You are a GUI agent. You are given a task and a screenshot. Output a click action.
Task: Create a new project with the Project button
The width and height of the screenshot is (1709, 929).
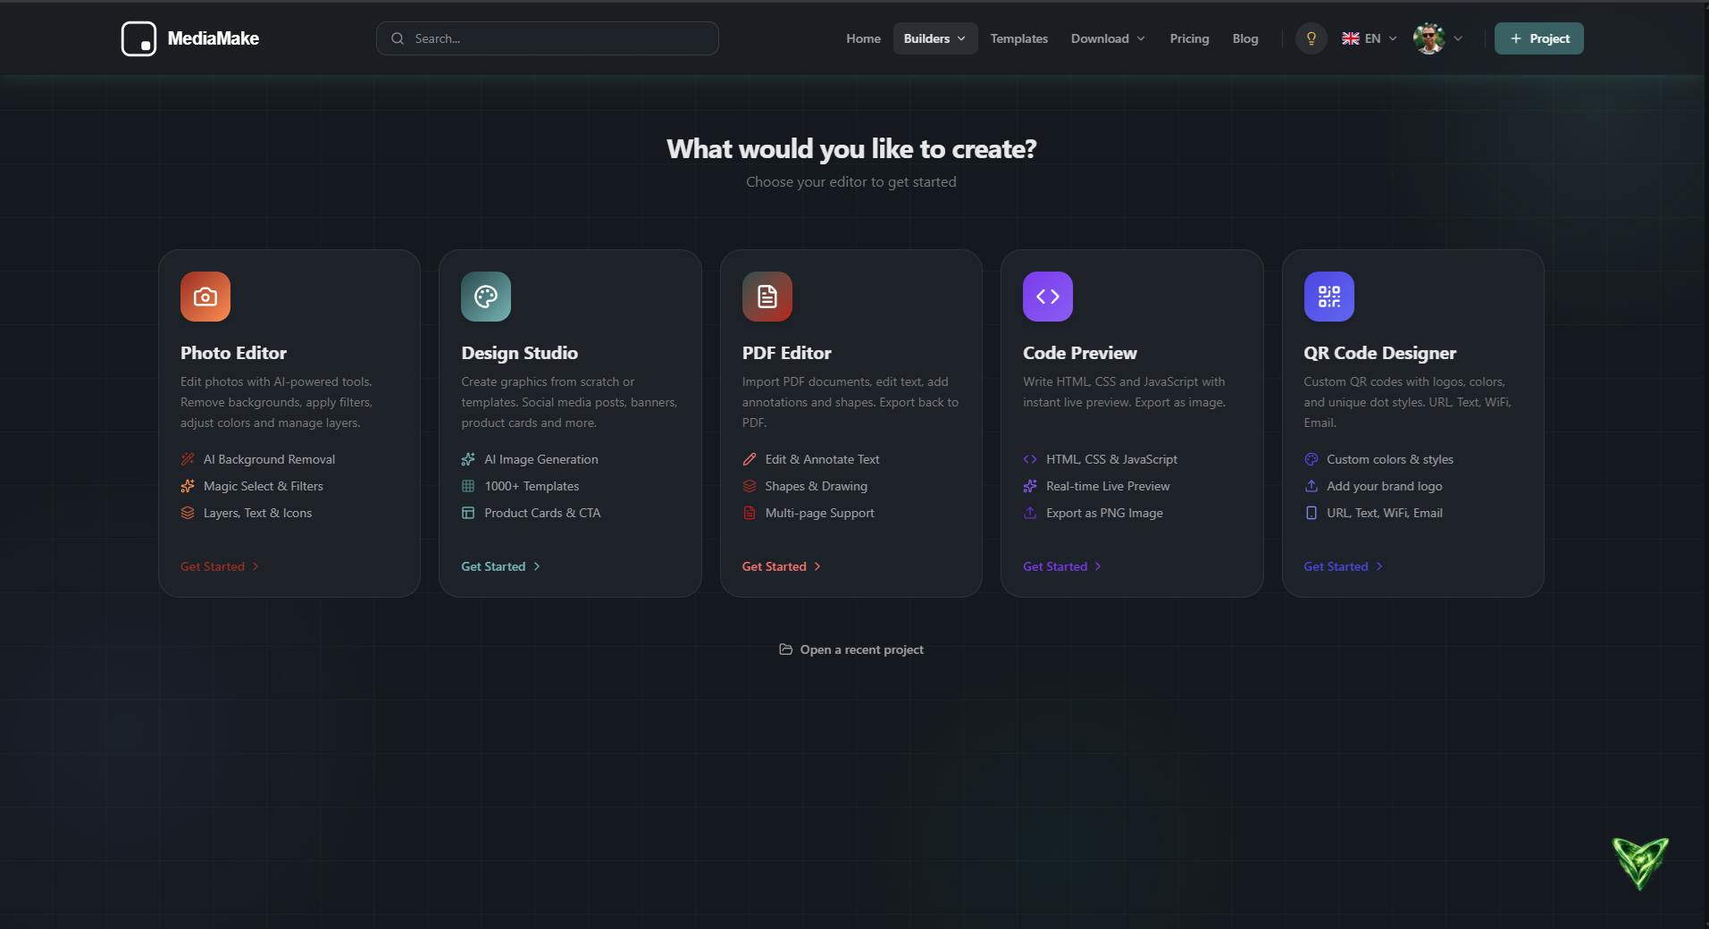tap(1539, 38)
